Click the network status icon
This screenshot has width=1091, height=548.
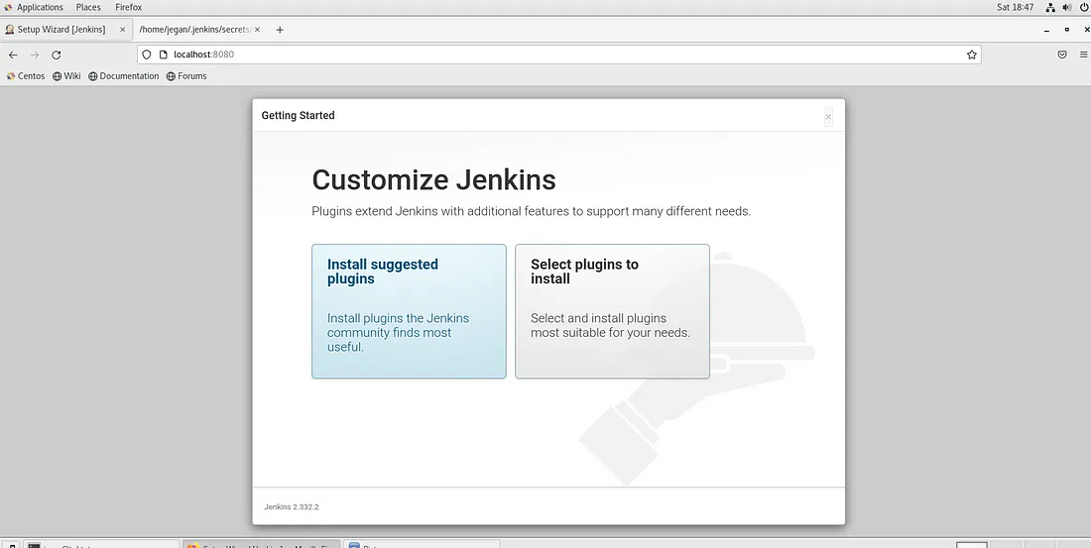(x=1050, y=7)
